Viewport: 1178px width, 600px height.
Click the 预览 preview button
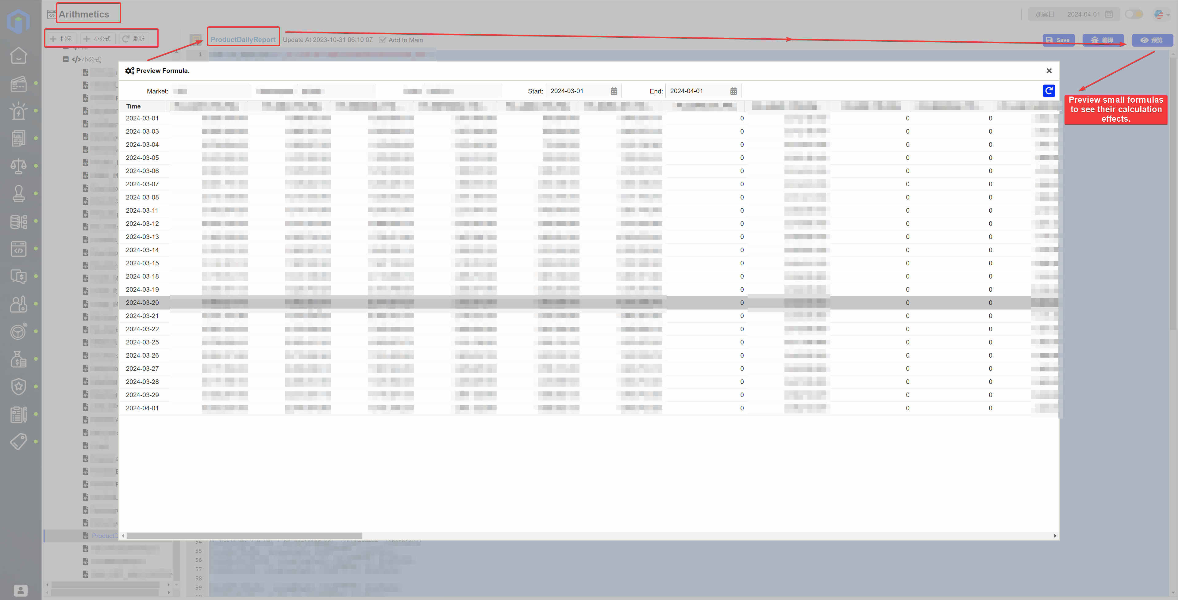(x=1152, y=40)
